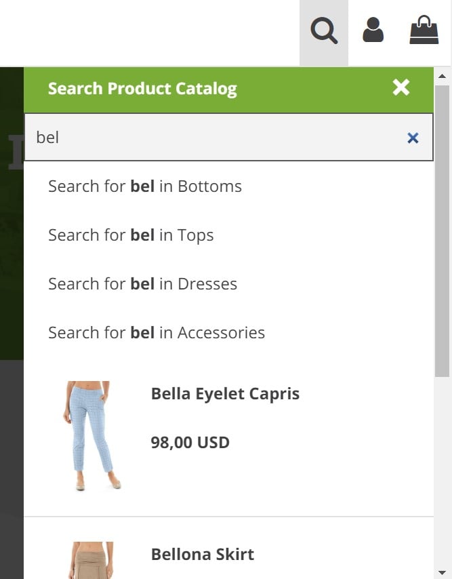Click the Bellona Skirt product title

coord(203,555)
